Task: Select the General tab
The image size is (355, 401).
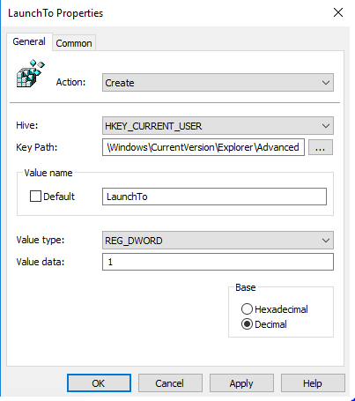Action: pyautogui.click(x=29, y=41)
